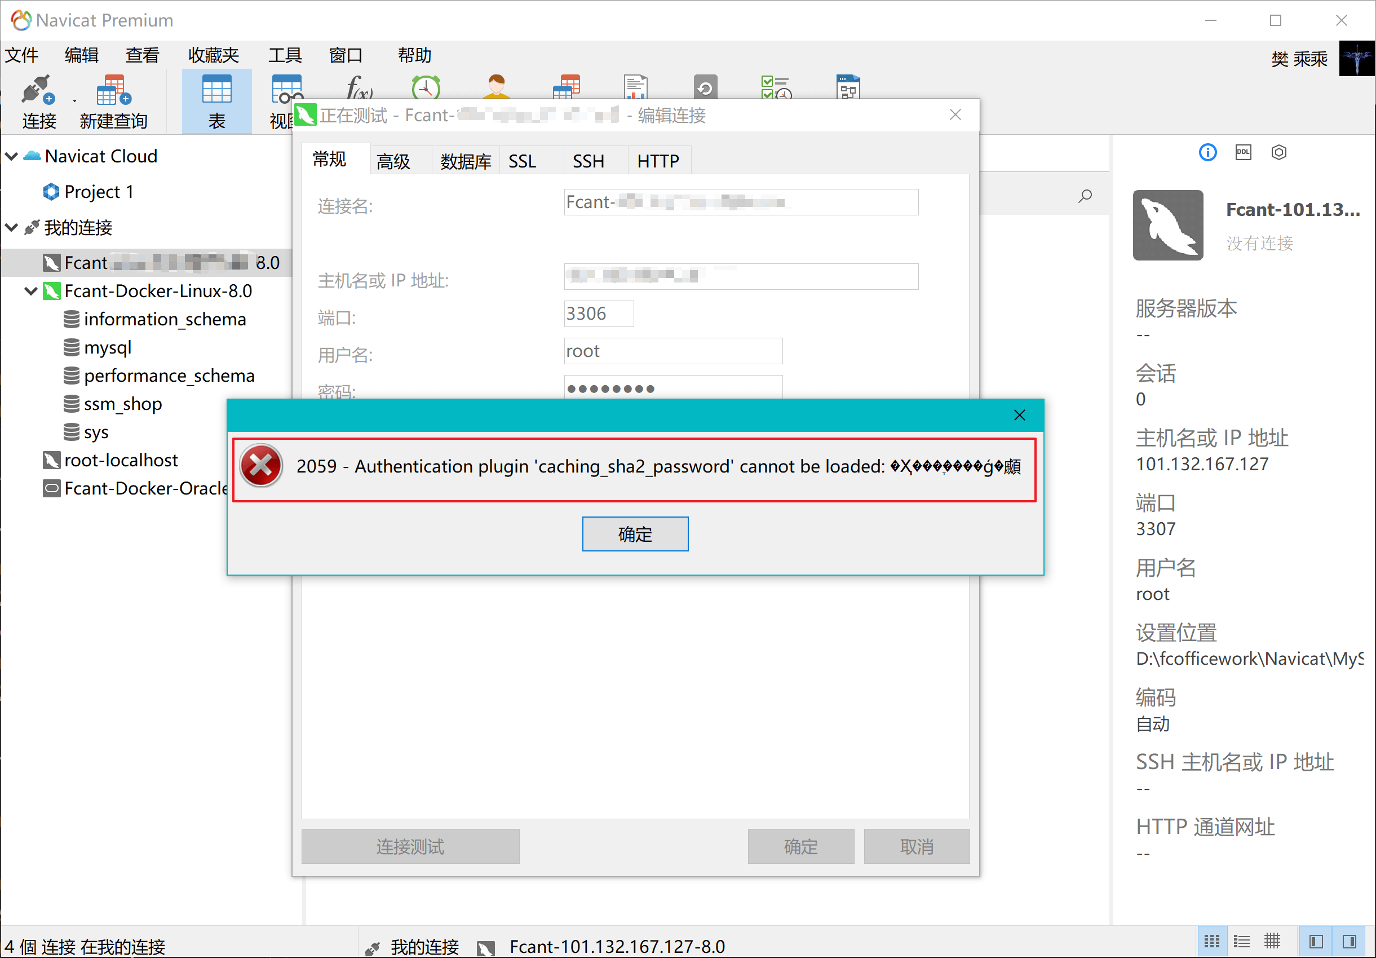The height and width of the screenshot is (958, 1376).
Task: Toggle the left navigation pane icon
Action: (1316, 941)
